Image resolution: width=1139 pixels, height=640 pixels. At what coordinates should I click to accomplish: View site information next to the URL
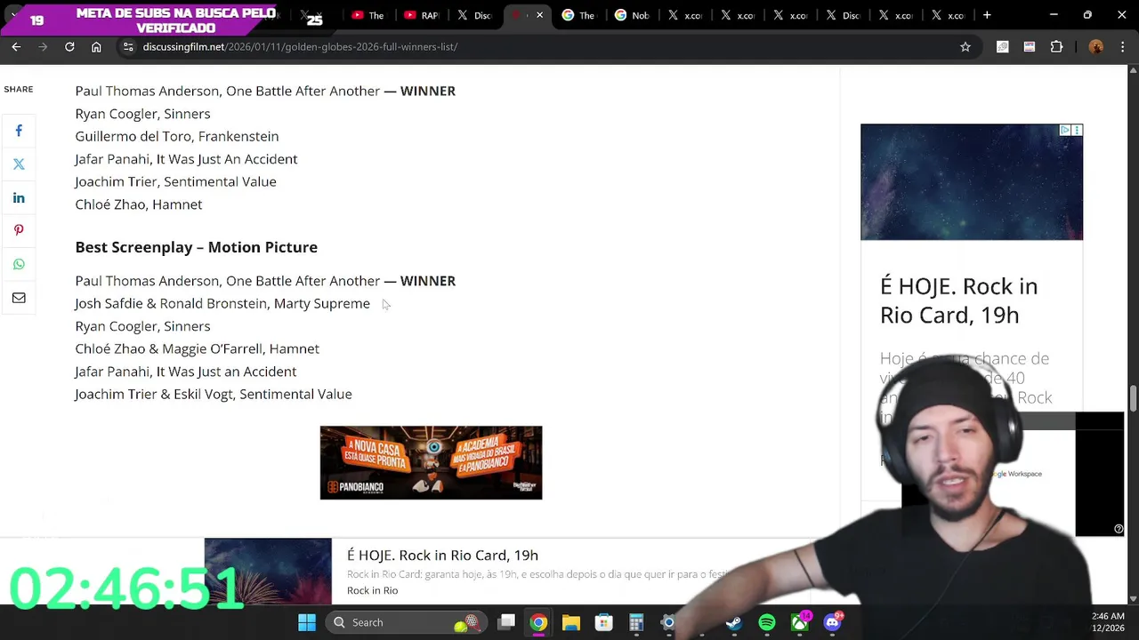(x=128, y=46)
